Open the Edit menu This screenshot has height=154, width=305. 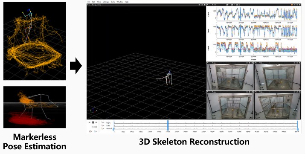[x=93, y=2]
